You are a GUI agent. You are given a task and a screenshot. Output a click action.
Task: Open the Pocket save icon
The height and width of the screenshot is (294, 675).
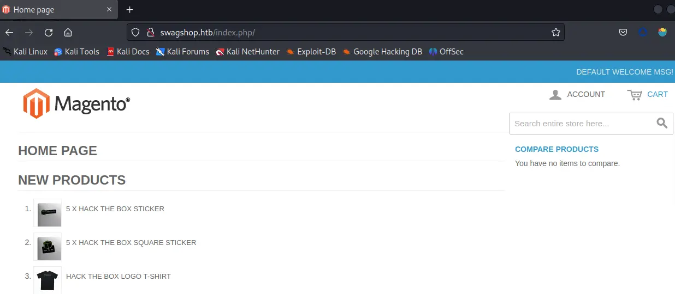coord(623,33)
